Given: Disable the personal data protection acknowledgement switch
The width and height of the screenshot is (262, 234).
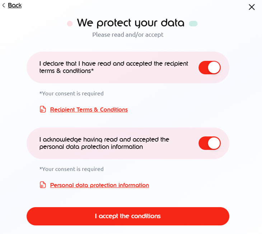Looking at the screenshot, I should click(210, 143).
